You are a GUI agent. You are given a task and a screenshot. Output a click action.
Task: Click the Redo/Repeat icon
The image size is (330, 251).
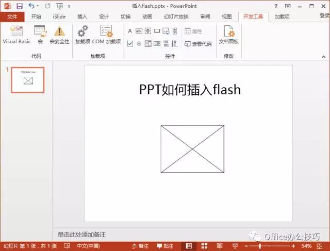[x=47, y=6]
